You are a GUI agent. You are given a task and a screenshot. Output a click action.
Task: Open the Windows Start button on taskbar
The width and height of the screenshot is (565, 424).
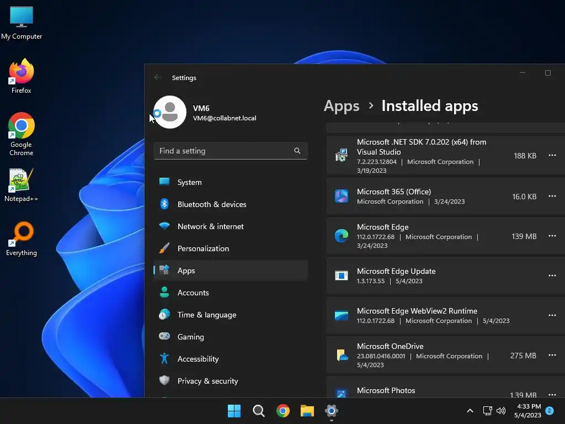tap(234, 411)
